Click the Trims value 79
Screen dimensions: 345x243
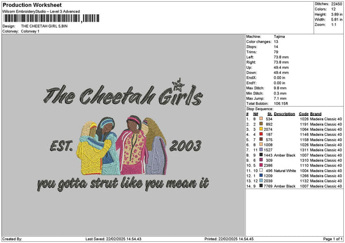tap(276, 52)
